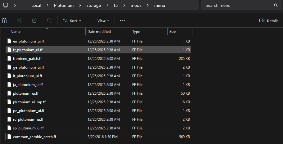Navigate to mods folder in breadcrumb

136,5
